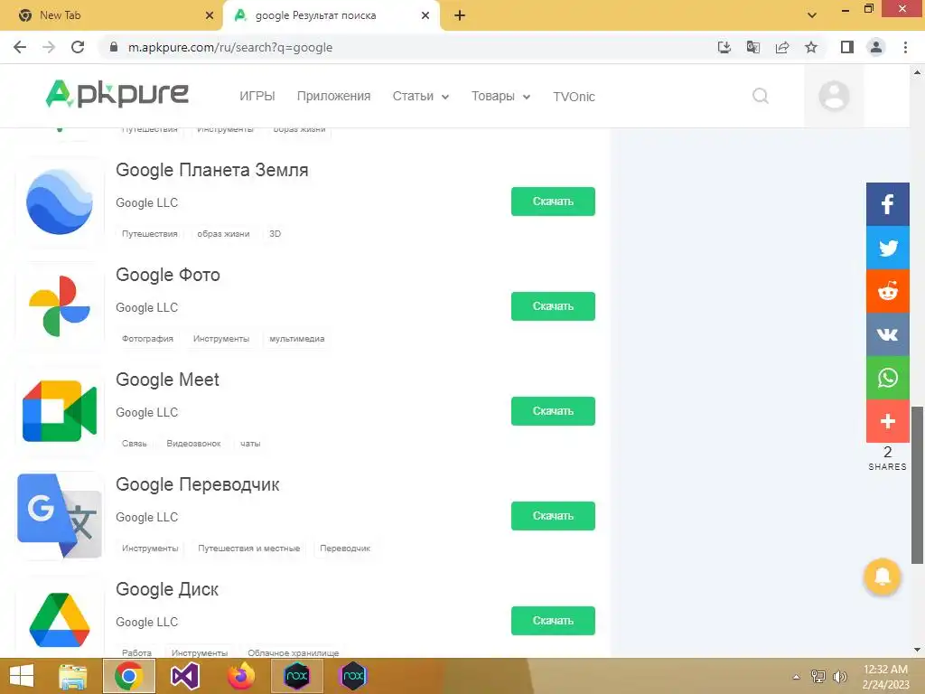Open Visual Studio from the taskbar
This screenshot has width=925, height=694.
coord(184,676)
